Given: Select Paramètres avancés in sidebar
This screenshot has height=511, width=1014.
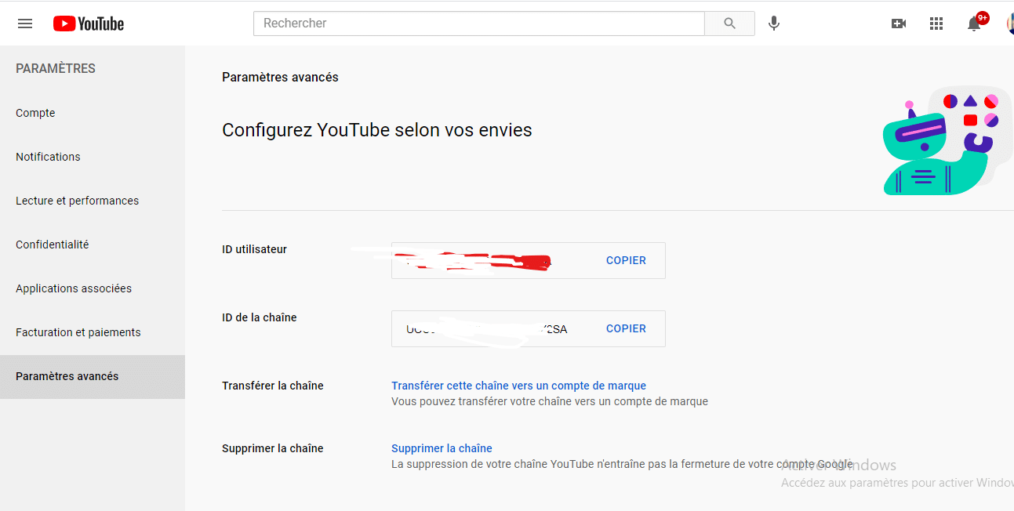Looking at the screenshot, I should 93,376.
